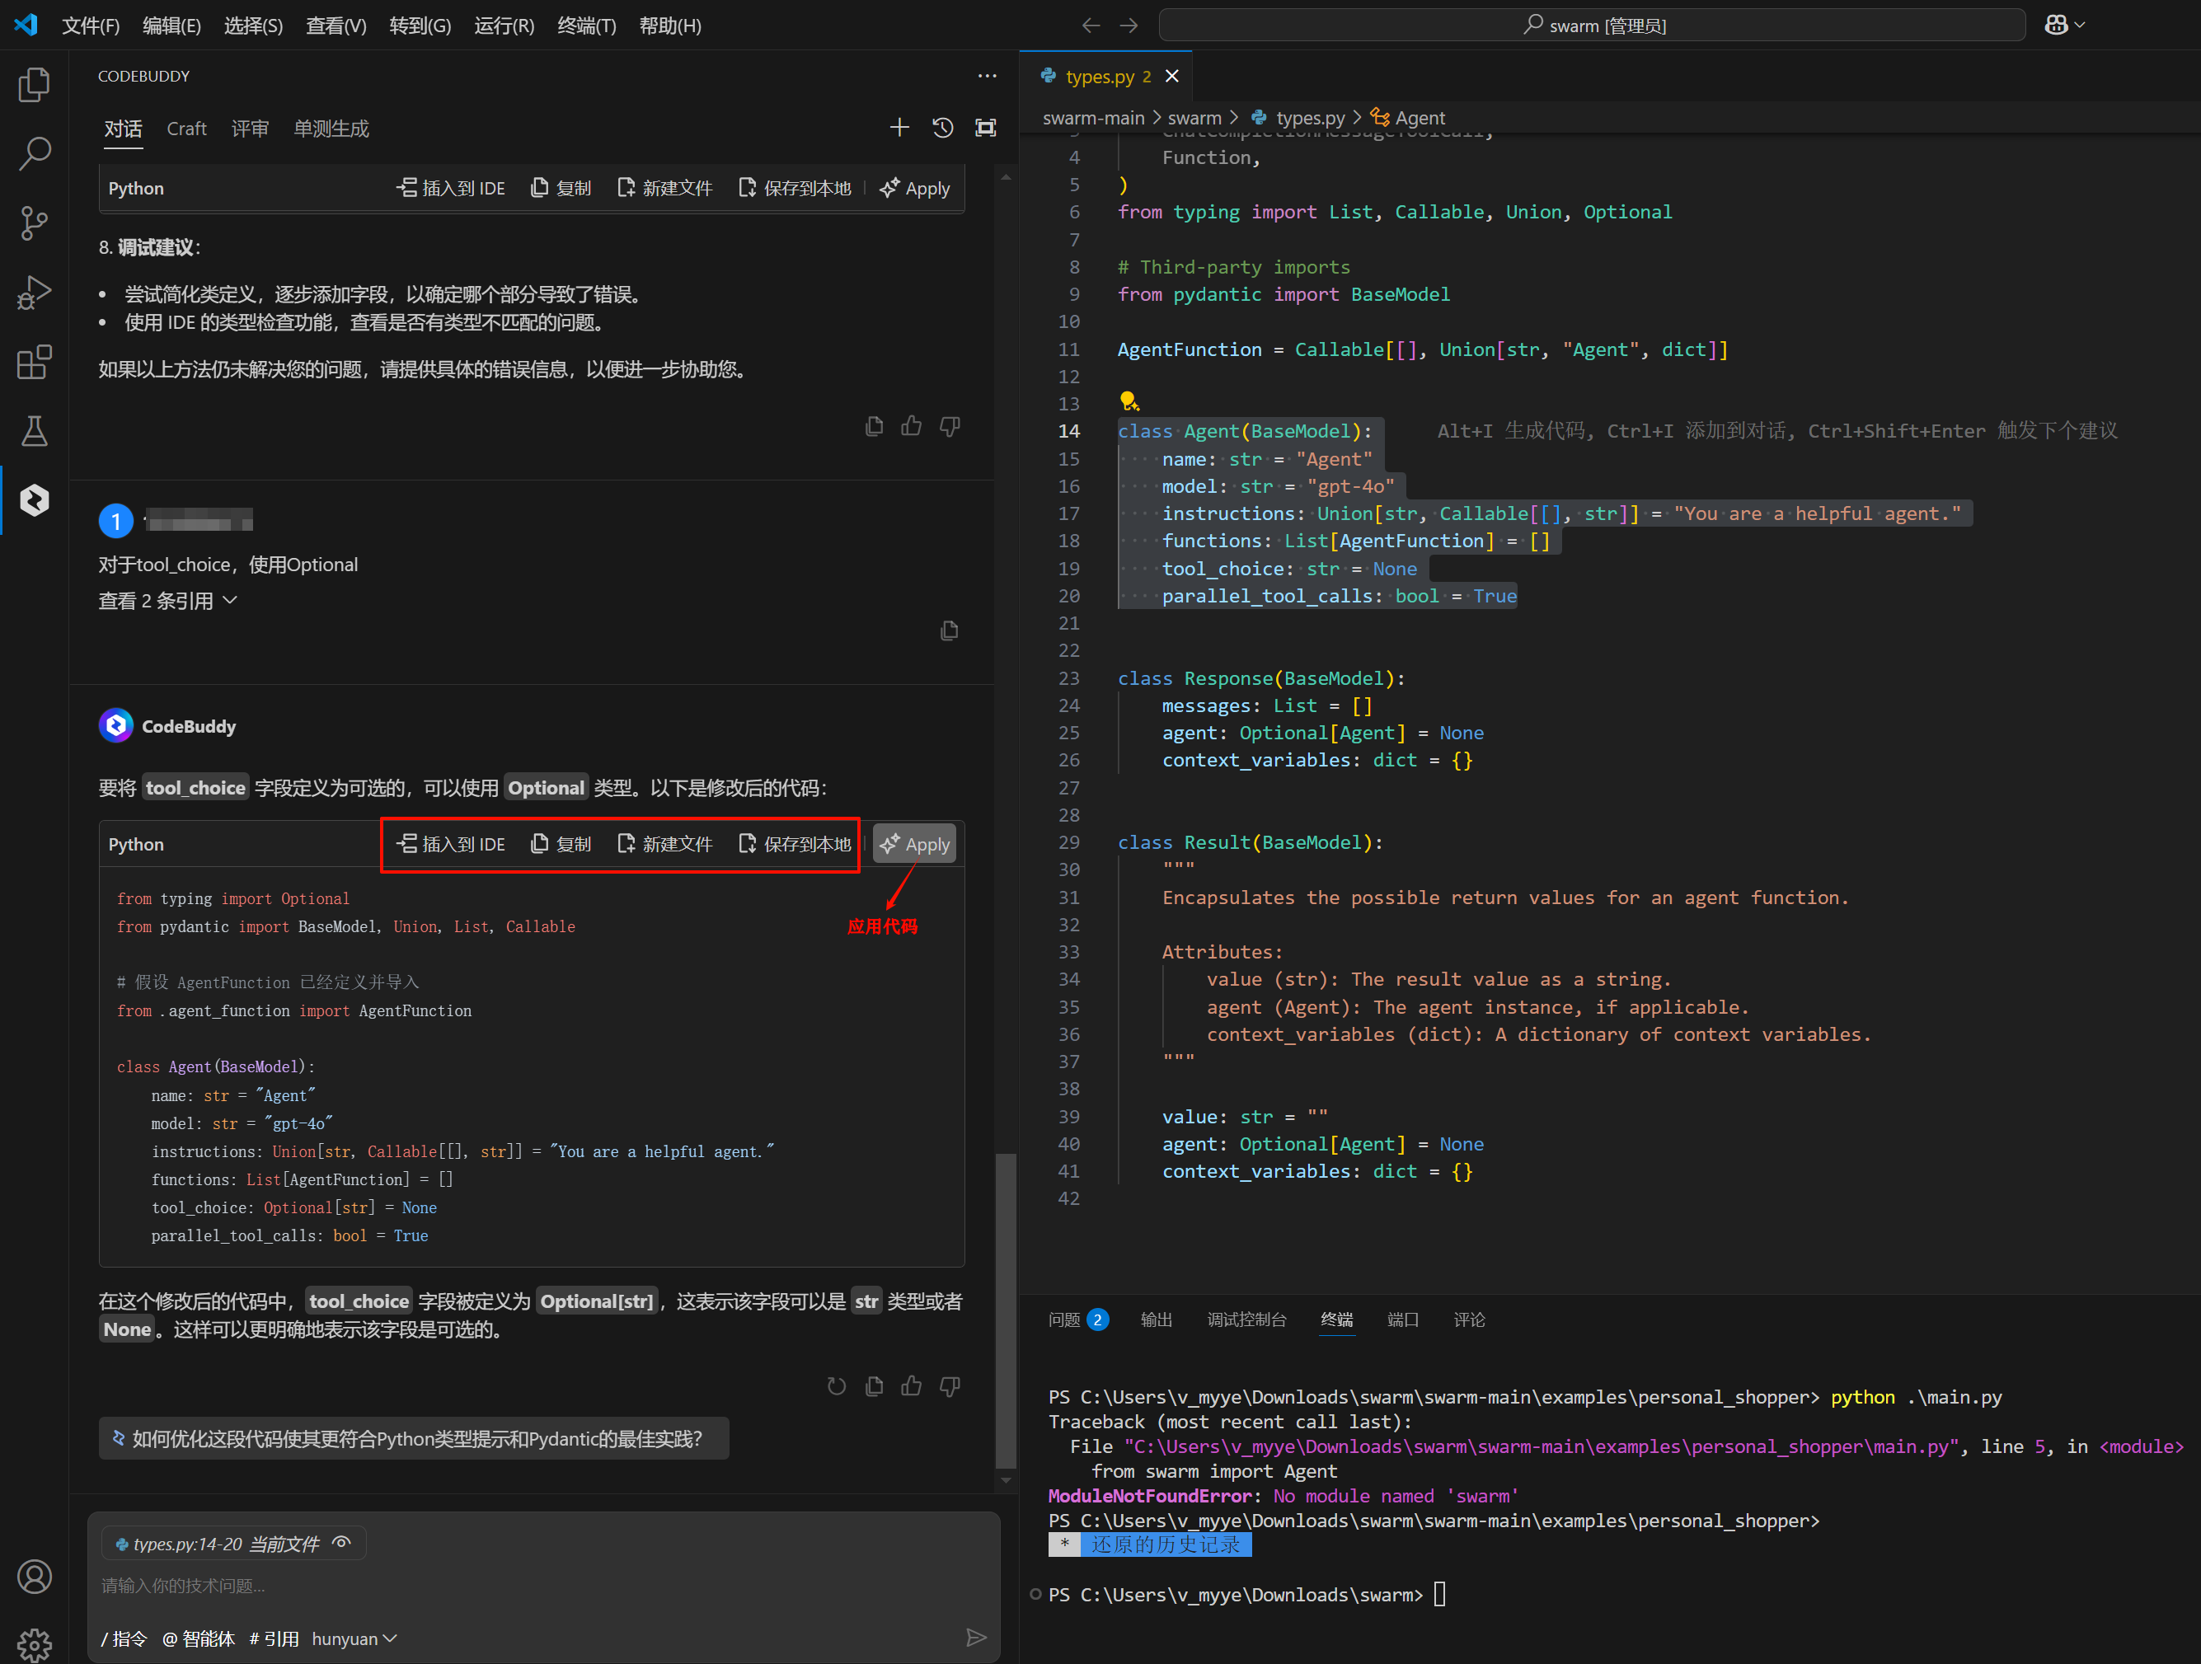Viewport: 2201px width, 1664px height.
Task: Open the CodeBuddy sidebar icon
Action: pyautogui.click(x=34, y=500)
